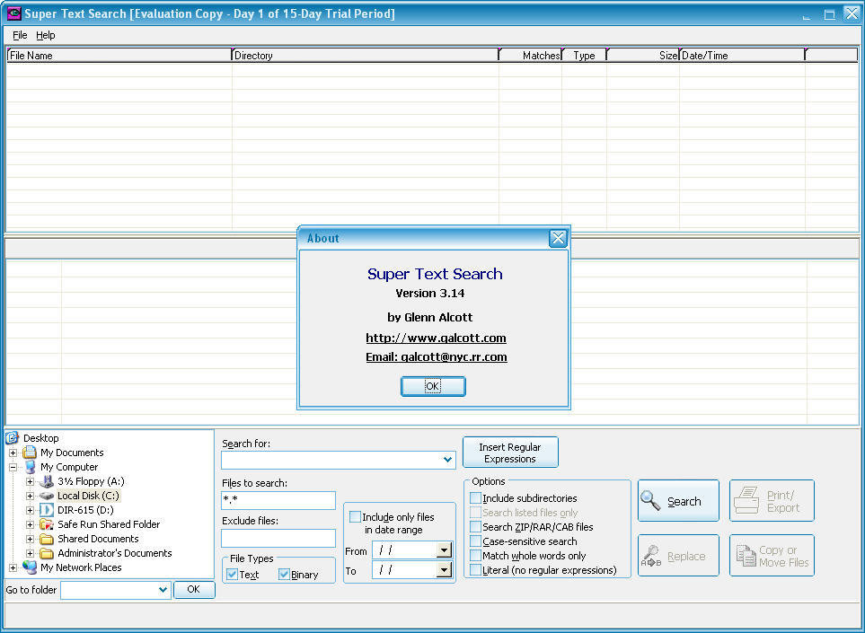Click the Files to search field
Image resolution: width=865 pixels, height=633 pixels.
coord(278,500)
